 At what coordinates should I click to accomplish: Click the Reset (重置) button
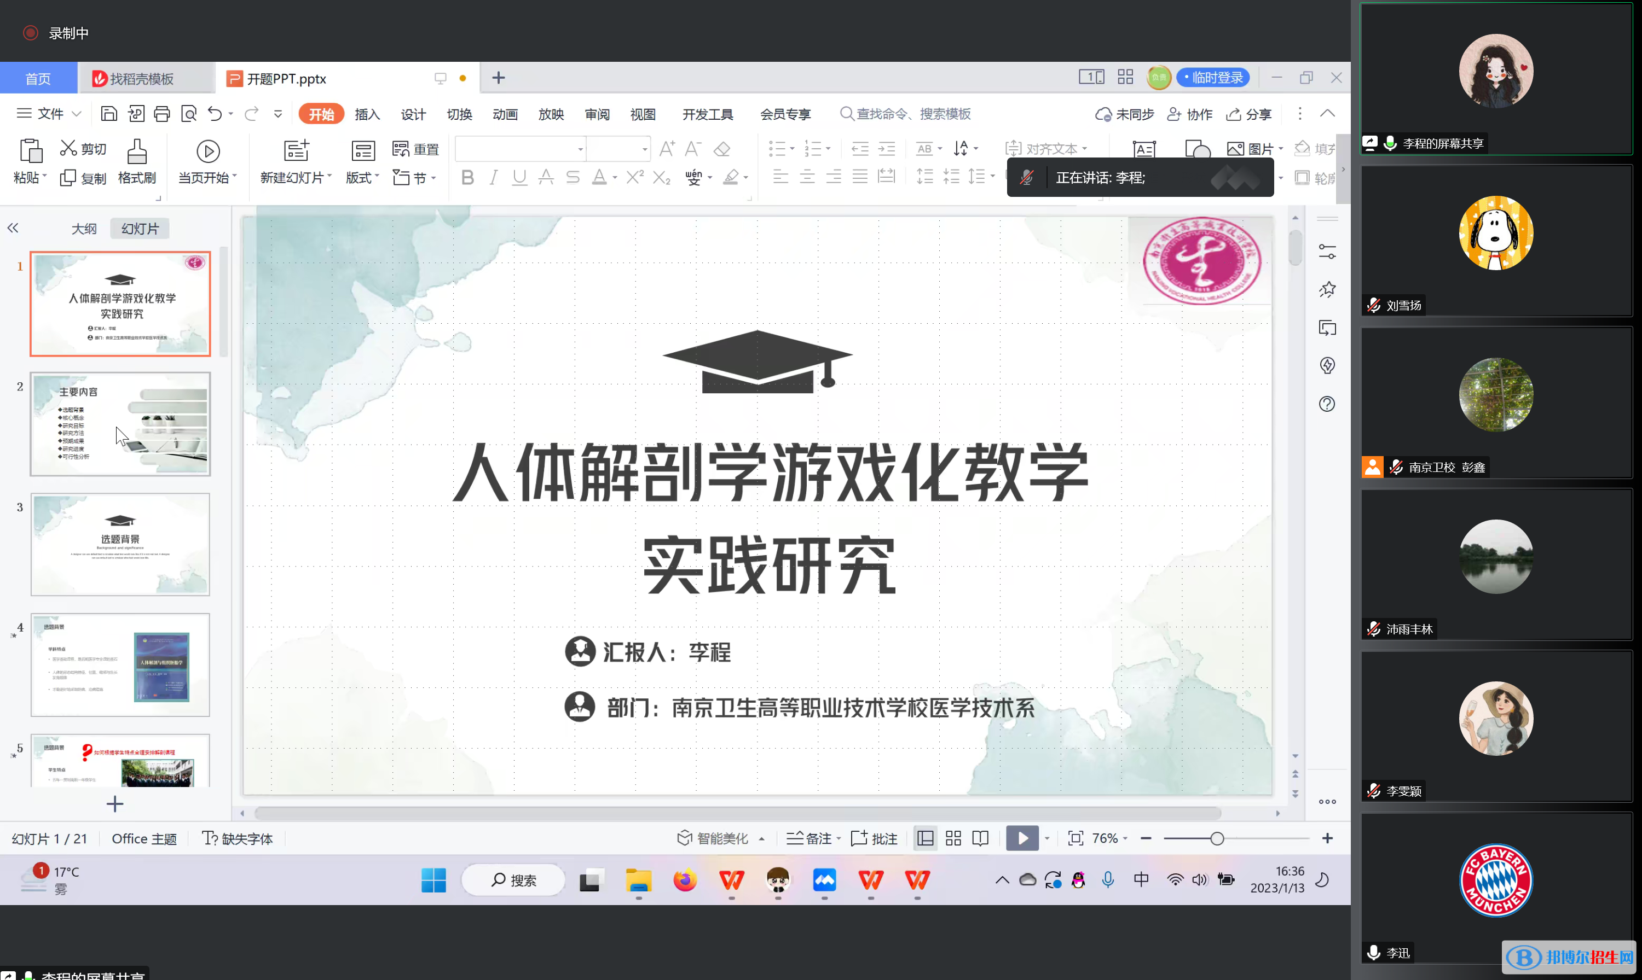(x=415, y=149)
